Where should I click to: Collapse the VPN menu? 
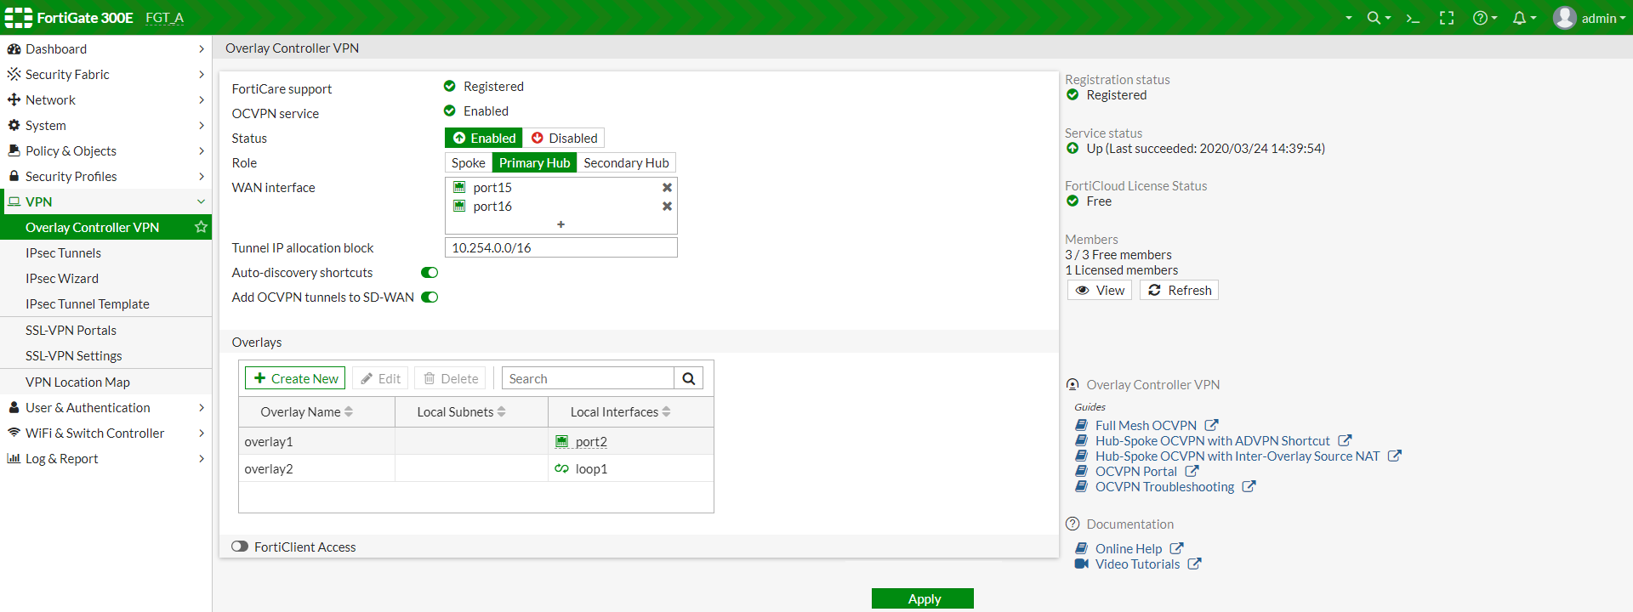click(x=105, y=201)
